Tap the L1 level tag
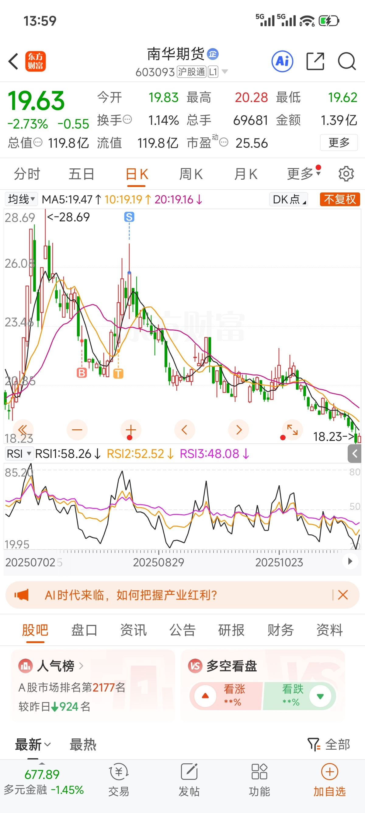 point(213,72)
